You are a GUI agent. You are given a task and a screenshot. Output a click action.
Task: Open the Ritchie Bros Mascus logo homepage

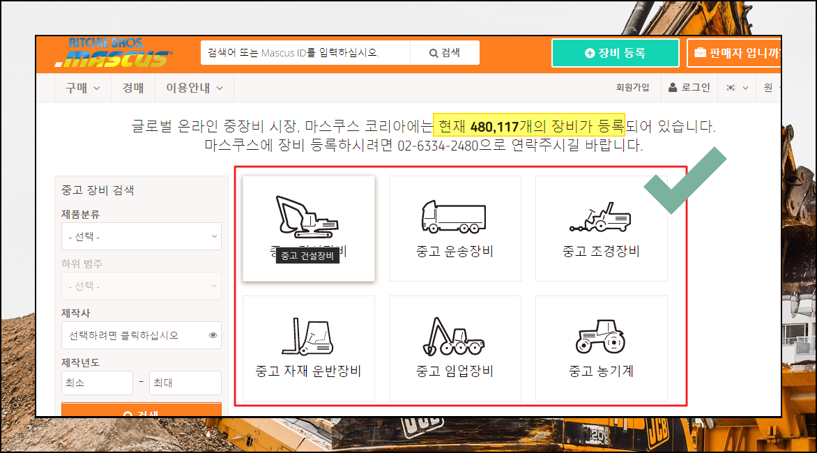pos(114,52)
